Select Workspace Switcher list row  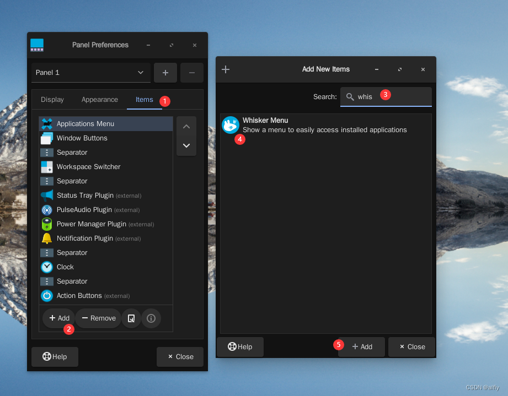tap(106, 167)
